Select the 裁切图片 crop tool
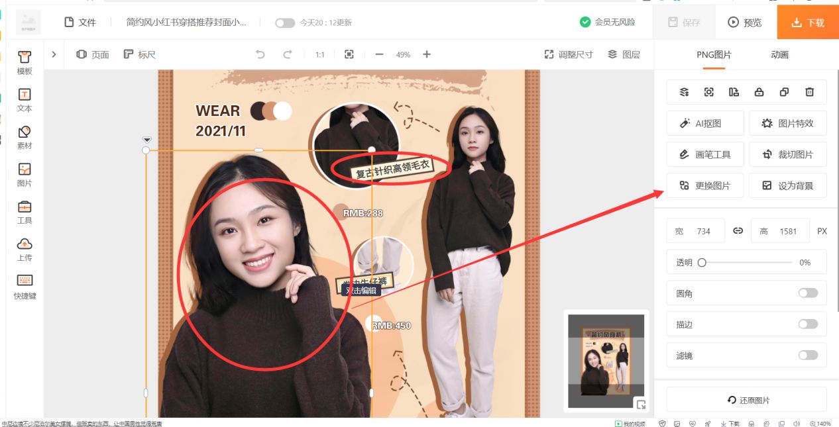 tap(787, 154)
